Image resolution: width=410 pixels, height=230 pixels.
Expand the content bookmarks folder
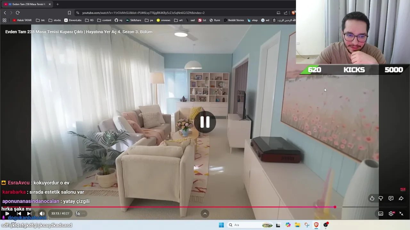point(104,20)
